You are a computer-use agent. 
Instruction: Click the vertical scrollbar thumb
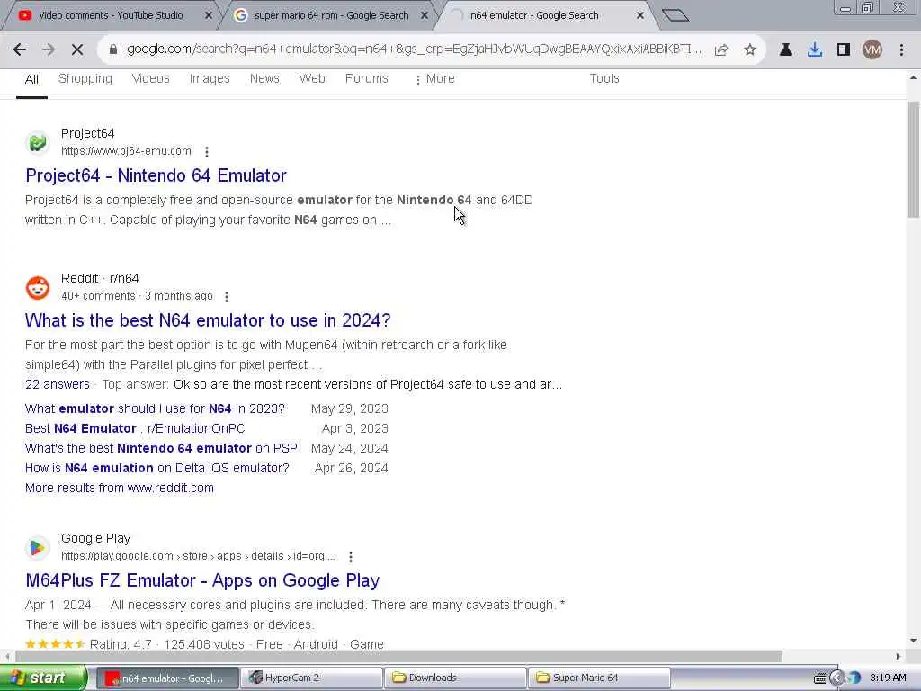(914, 160)
